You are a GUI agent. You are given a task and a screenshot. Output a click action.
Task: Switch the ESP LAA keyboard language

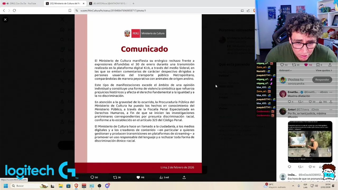[305, 186]
